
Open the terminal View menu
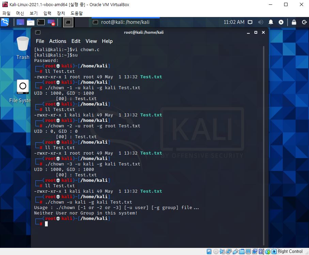[x=91, y=41]
